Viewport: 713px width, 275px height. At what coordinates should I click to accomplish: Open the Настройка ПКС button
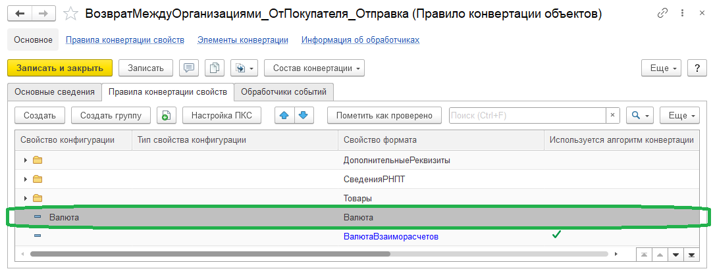pyautogui.click(x=222, y=115)
